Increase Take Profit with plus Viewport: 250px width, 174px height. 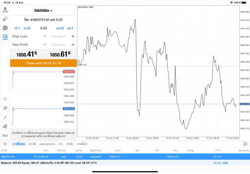(x=73, y=44)
